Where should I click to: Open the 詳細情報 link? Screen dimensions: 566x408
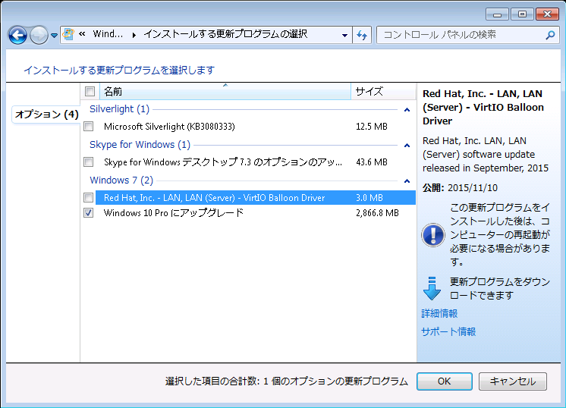click(x=439, y=313)
